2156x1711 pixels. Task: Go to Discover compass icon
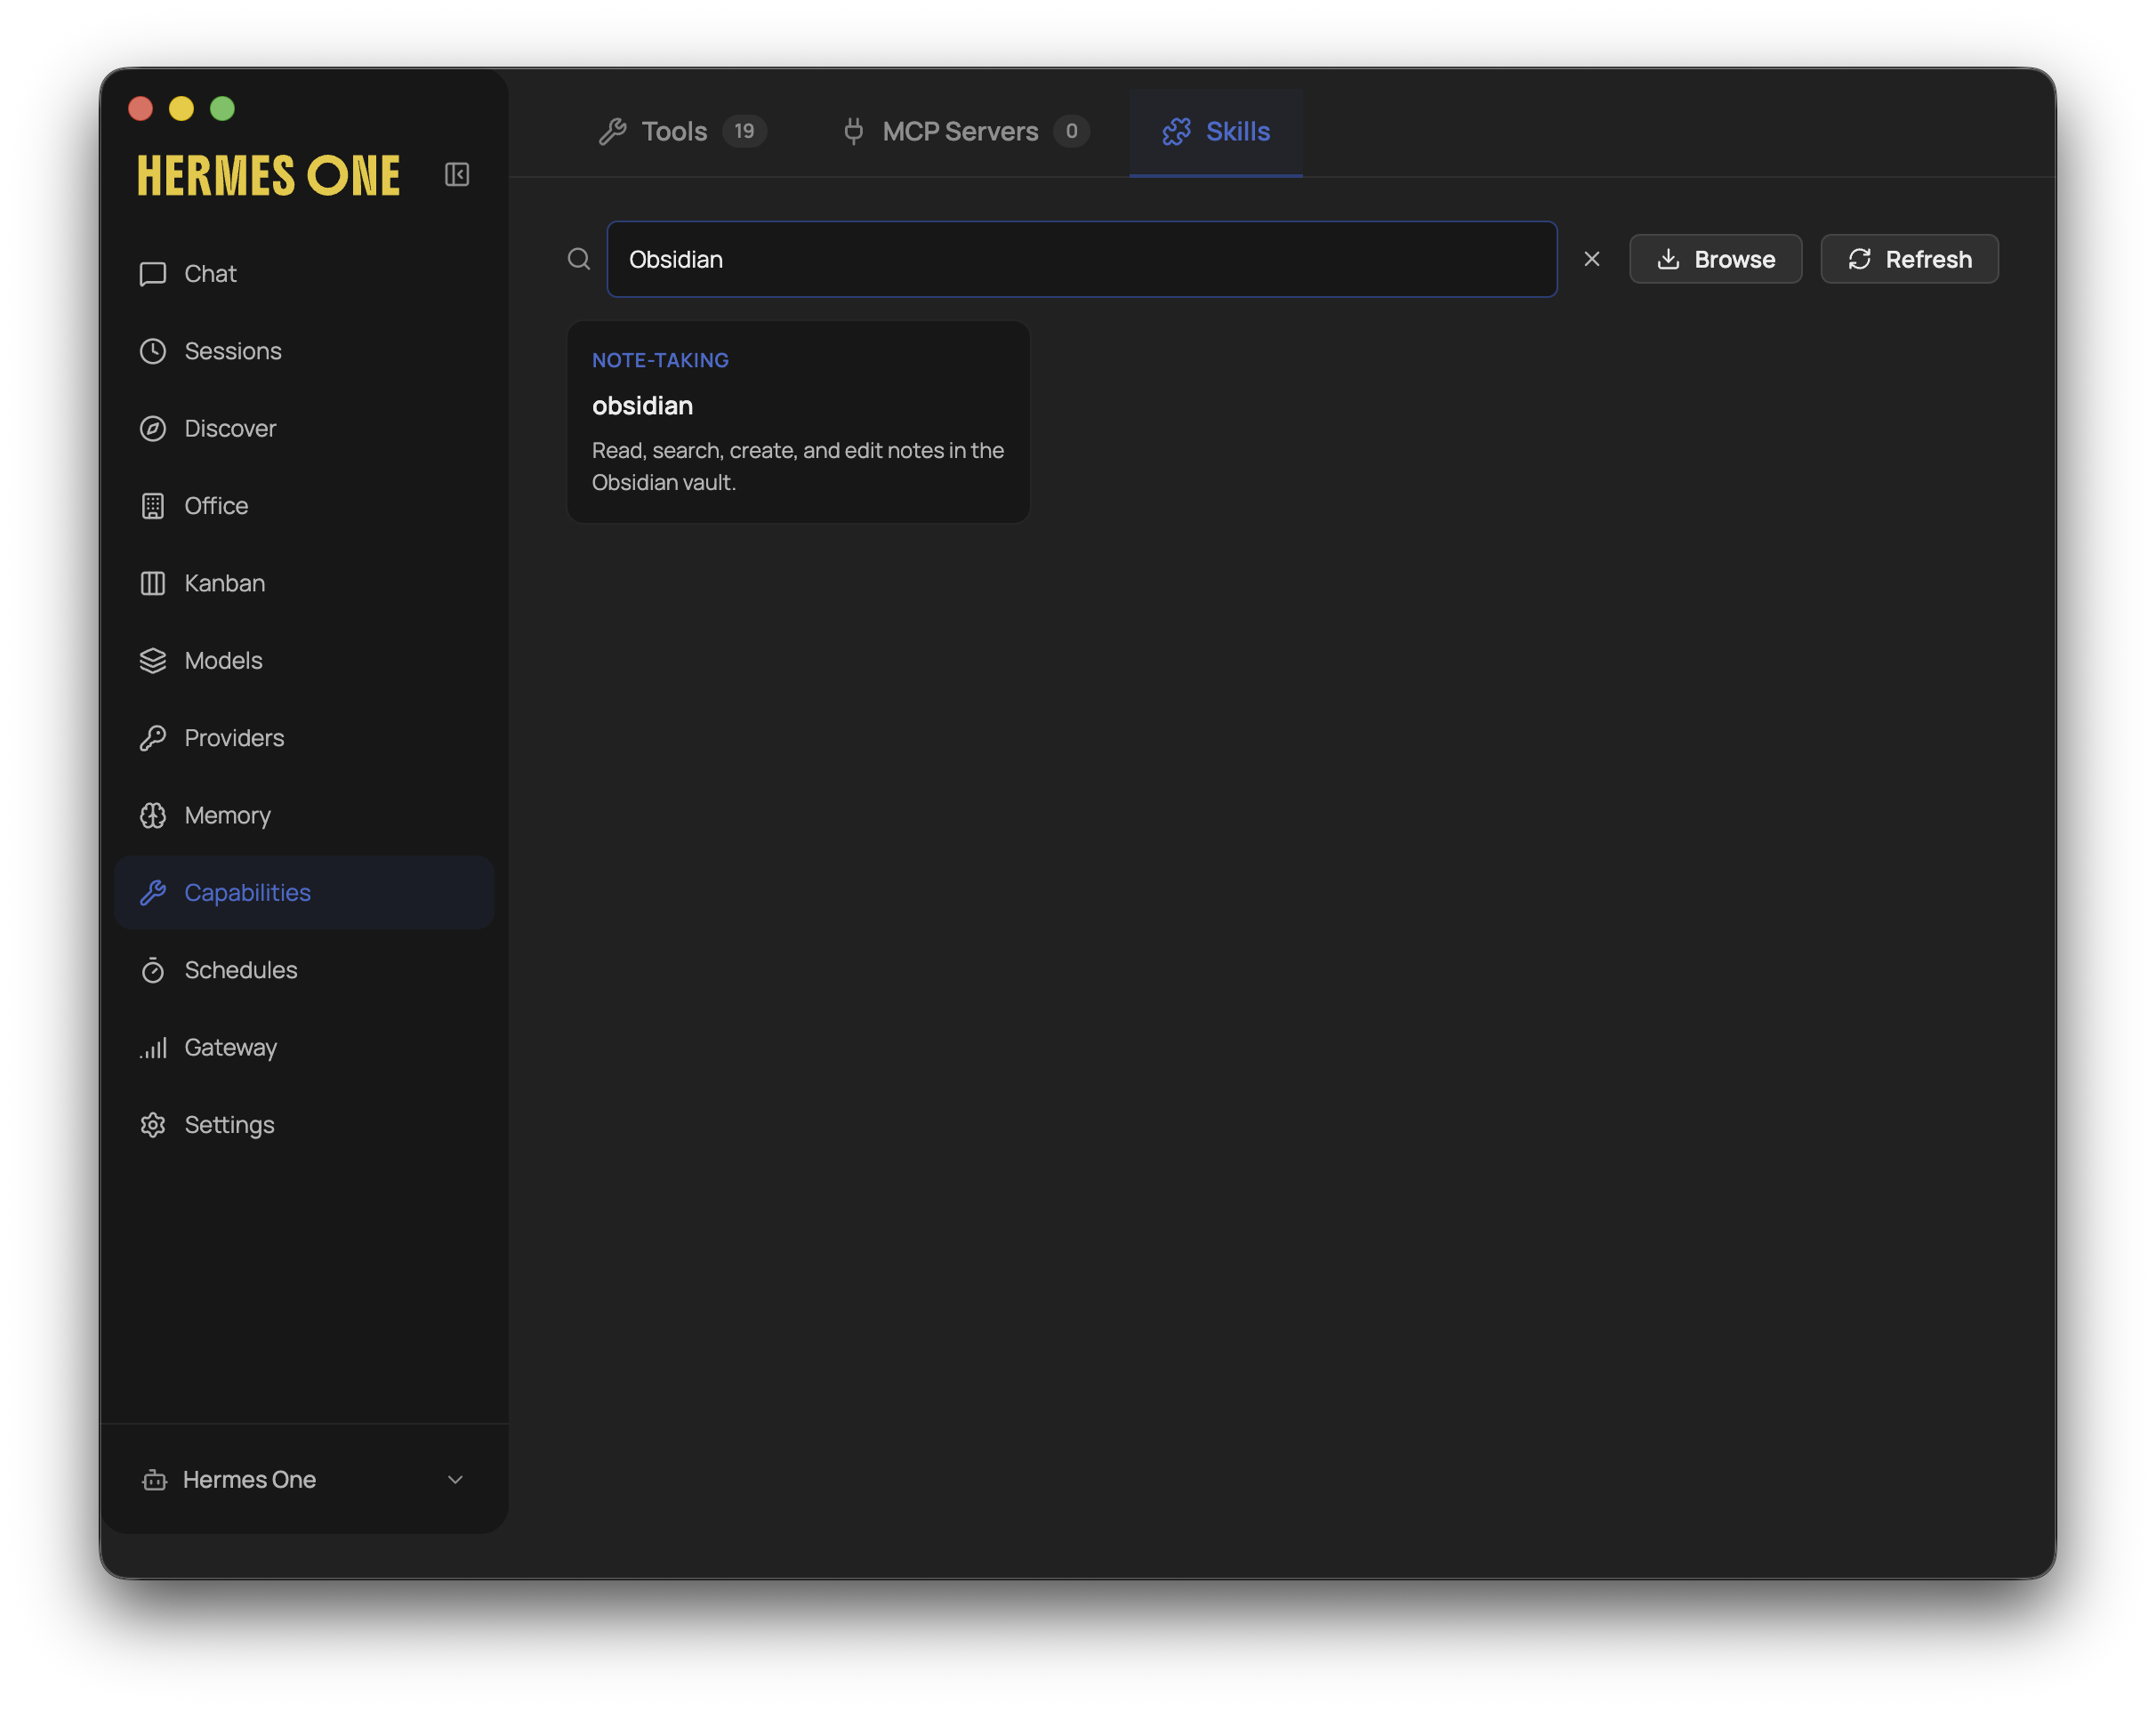(153, 429)
